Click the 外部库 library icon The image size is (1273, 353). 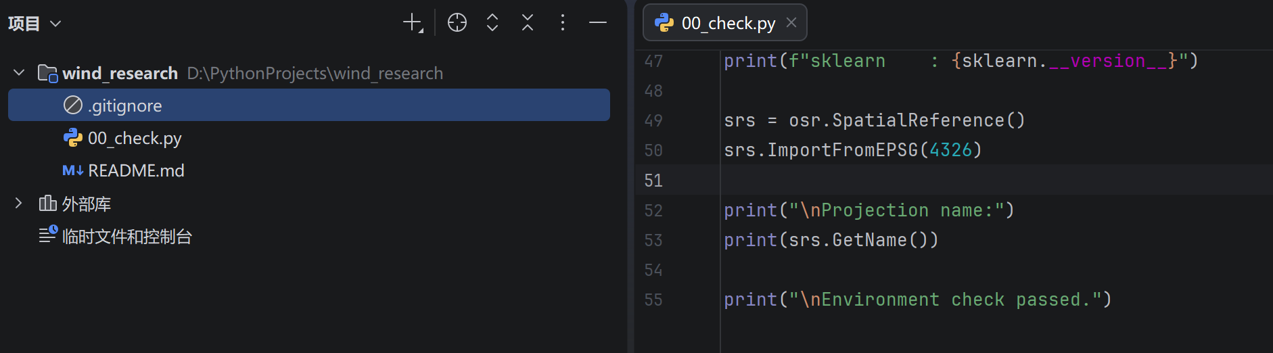pyautogui.click(x=47, y=203)
